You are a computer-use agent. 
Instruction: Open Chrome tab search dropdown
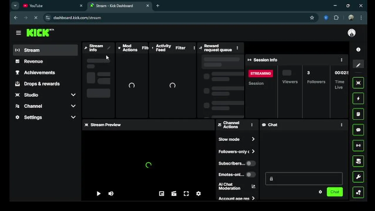click(15, 6)
